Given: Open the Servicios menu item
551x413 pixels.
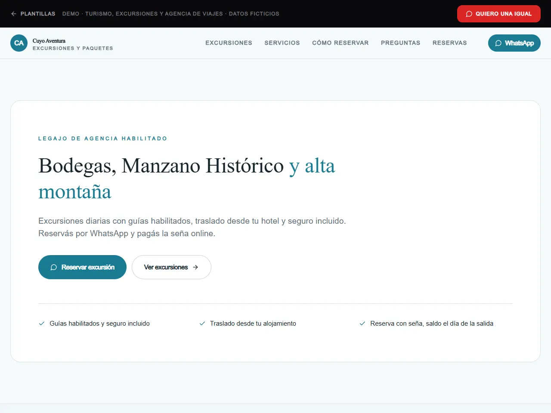Looking at the screenshot, I should [x=282, y=43].
